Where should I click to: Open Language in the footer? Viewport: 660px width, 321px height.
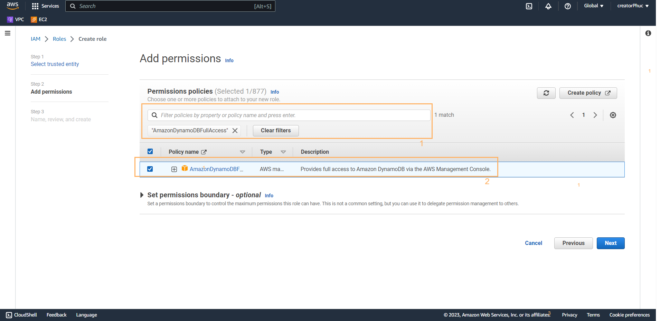86,315
